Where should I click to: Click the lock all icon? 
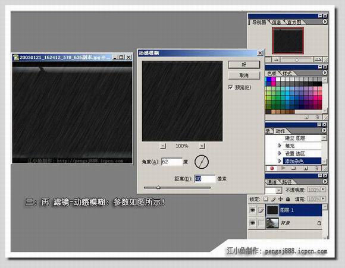[288, 199]
